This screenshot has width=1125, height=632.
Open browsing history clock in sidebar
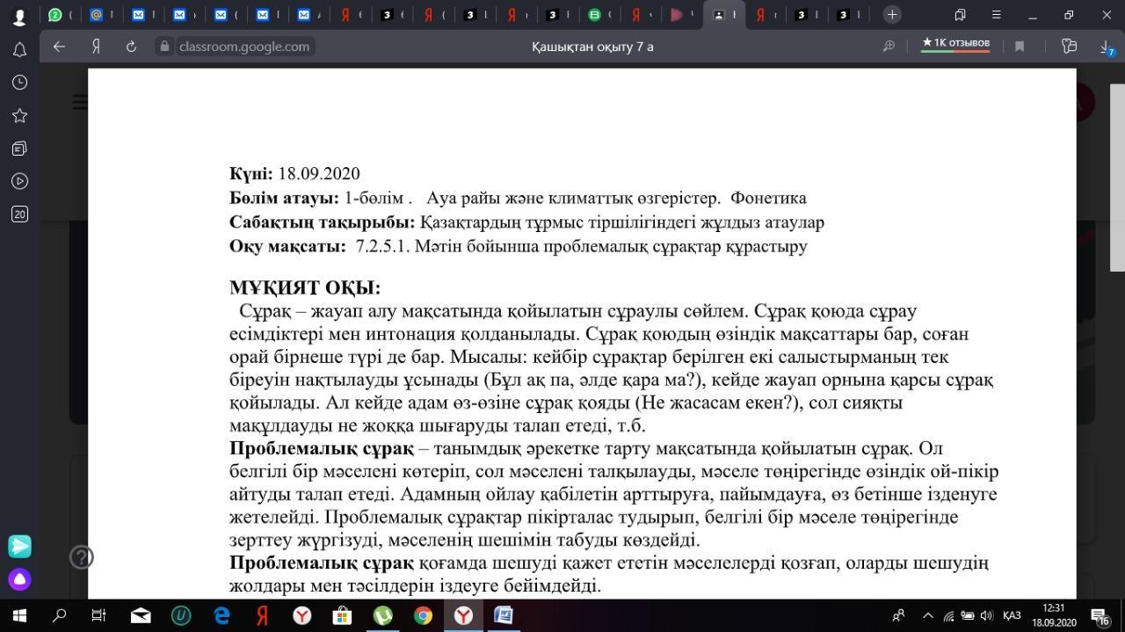point(19,83)
